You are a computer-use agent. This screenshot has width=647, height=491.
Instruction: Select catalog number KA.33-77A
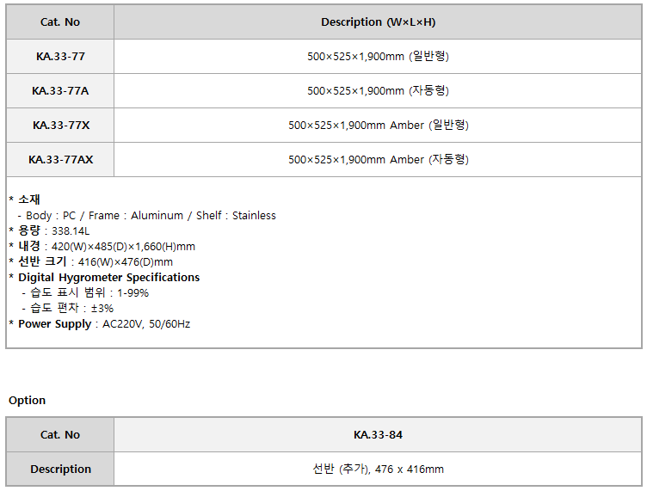(60, 90)
